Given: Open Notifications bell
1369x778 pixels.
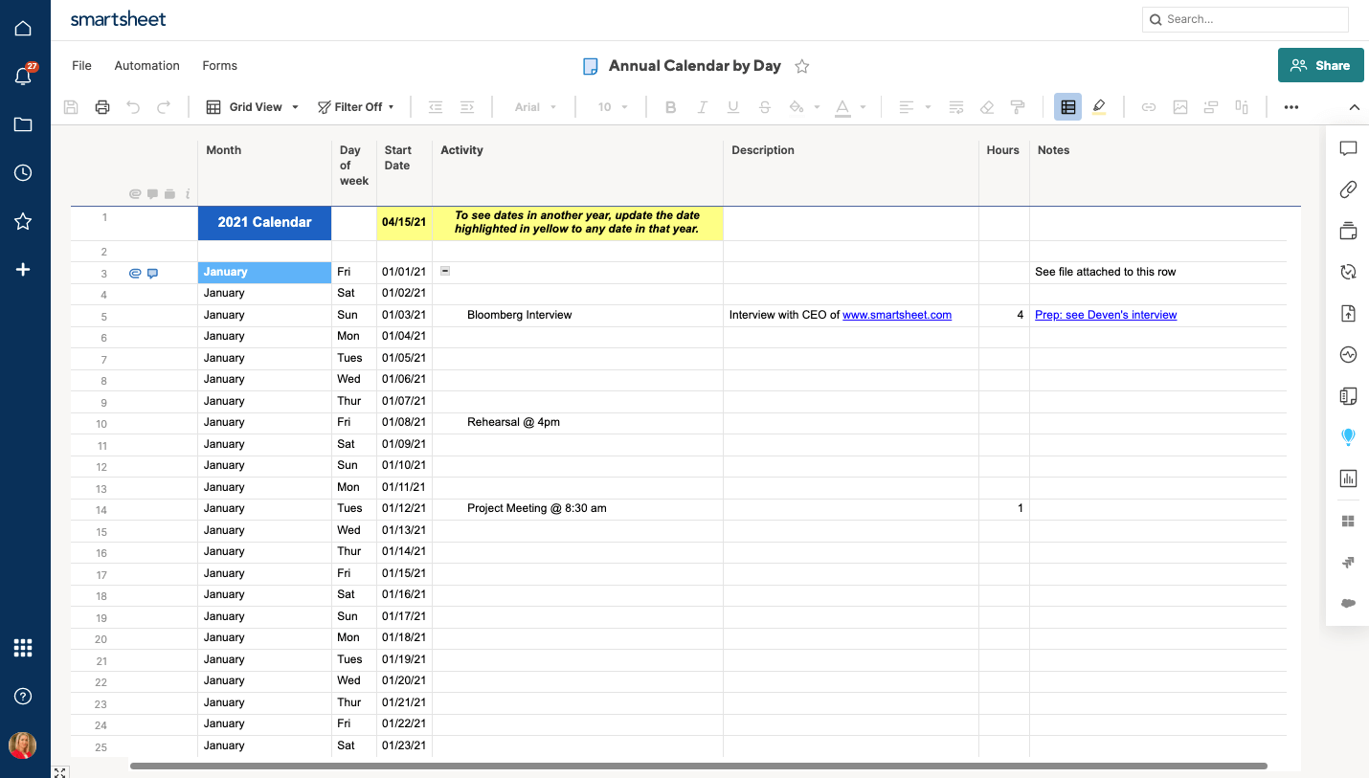Looking at the screenshot, I should [x=24, y=76].
